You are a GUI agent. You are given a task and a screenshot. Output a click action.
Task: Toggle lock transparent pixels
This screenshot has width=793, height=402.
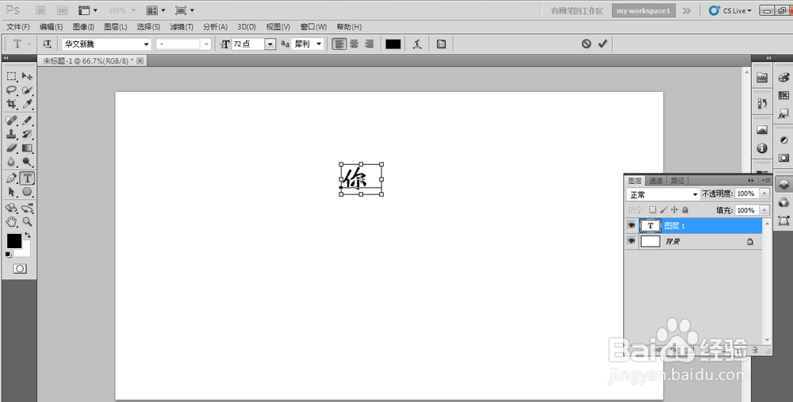pos(653,209)
